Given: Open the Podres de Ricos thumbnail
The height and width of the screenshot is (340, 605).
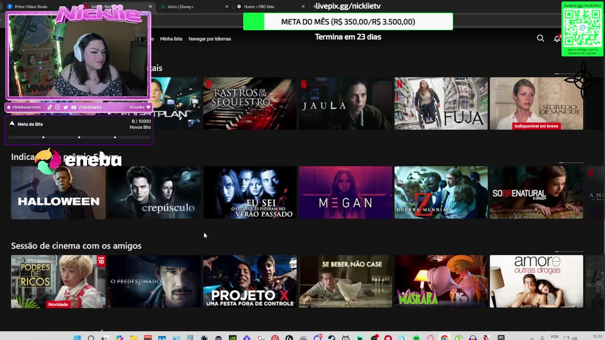Looking at the screenshot, I should (58, 281).
